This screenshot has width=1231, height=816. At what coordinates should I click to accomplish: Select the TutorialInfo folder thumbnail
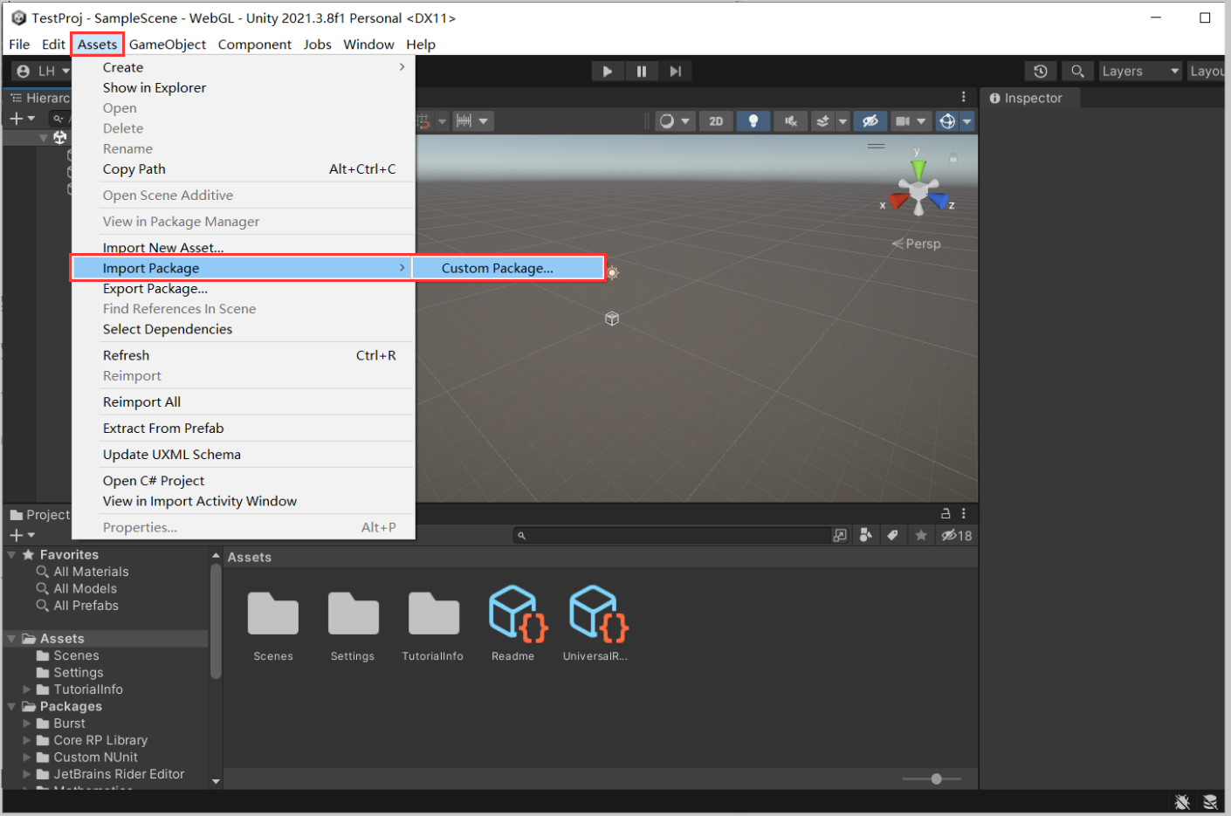click(x=433, y=614)
